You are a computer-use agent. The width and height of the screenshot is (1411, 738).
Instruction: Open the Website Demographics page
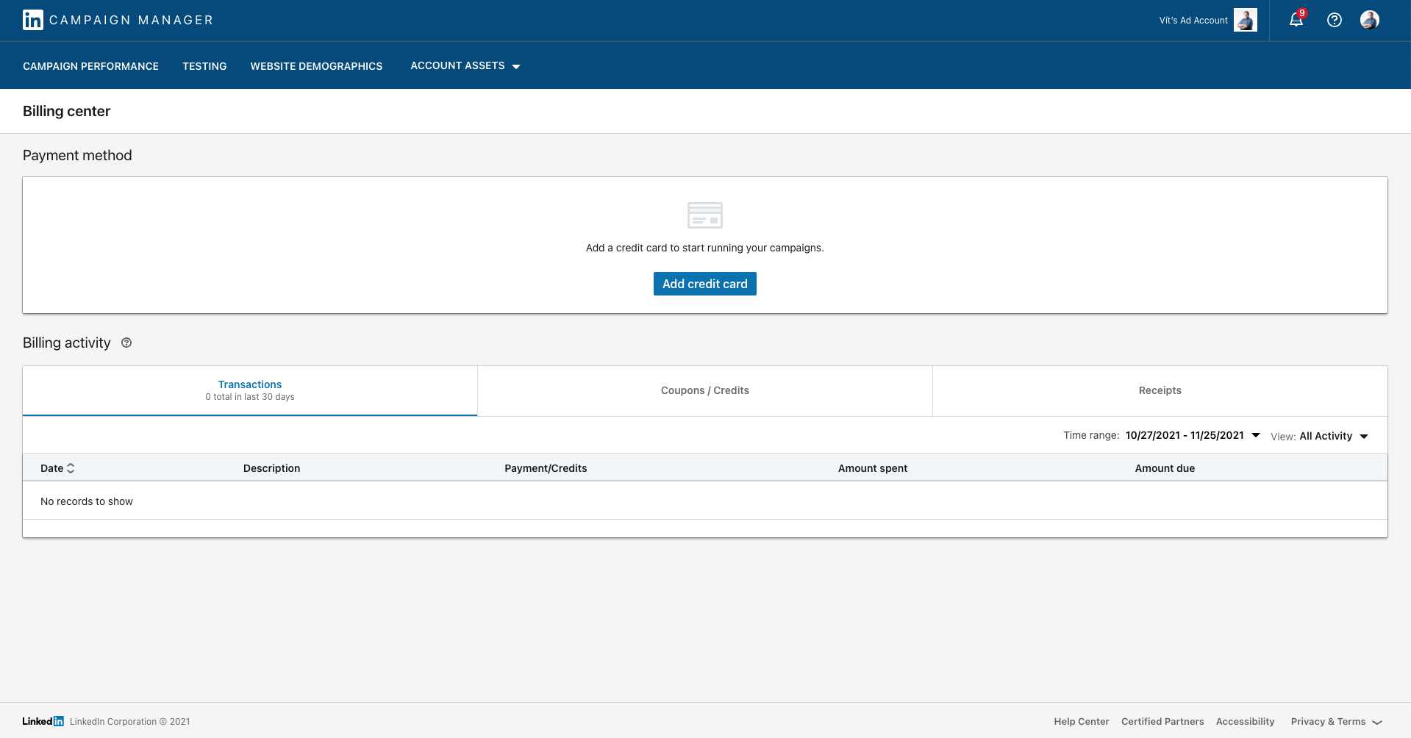coord(316,66)
